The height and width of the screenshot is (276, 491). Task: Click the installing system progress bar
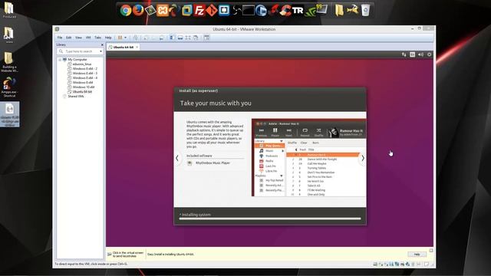click(x=270, y=219)
